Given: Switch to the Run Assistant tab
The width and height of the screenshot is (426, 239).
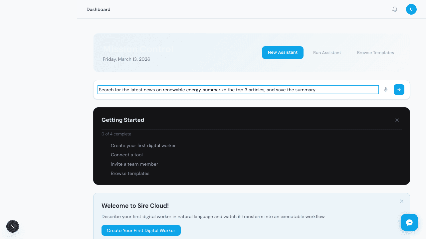Looking at the screenshot, I should point(327,52).
